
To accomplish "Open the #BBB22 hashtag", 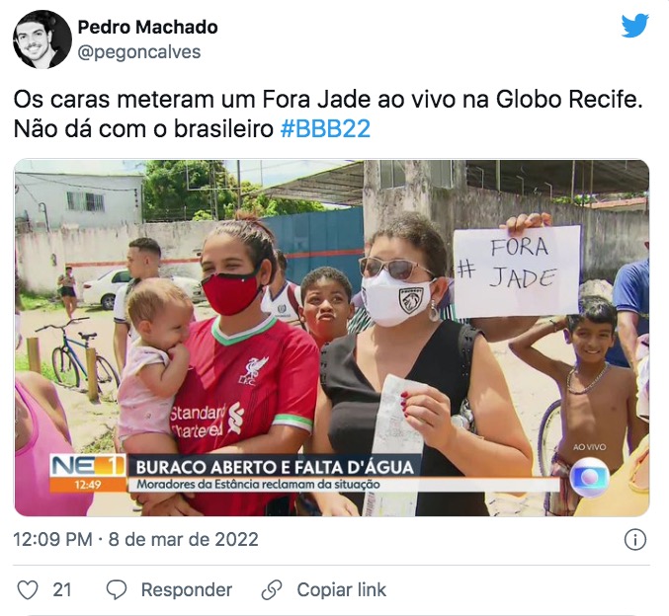I will [x=325, y=128].
